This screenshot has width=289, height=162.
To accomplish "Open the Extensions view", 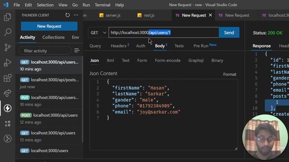I will pos(7,78).
